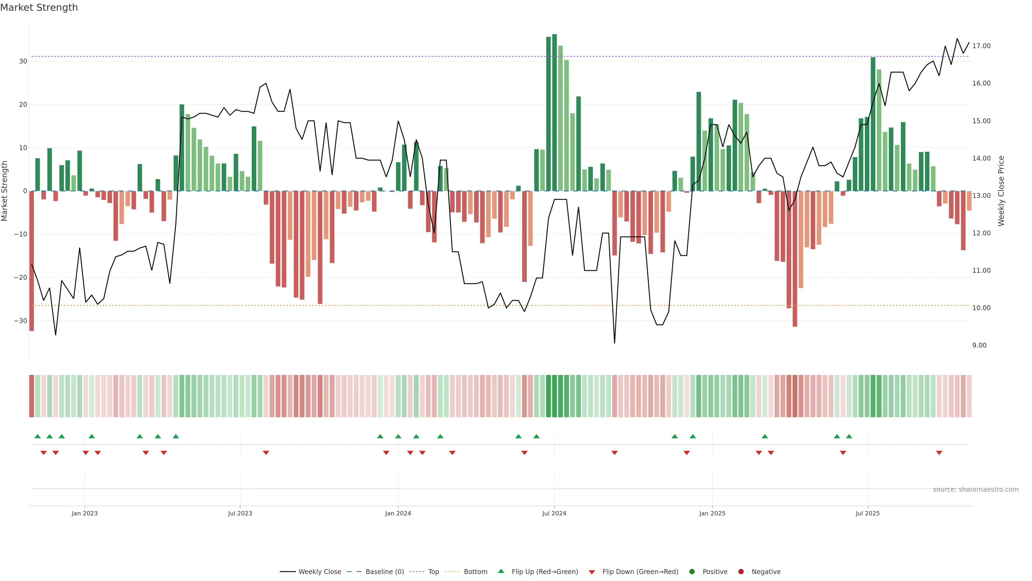The width and height of the screenshot is (1032, 581).
Task: Click the Jul 2025 x-axis label
Action: coord(867,513)
